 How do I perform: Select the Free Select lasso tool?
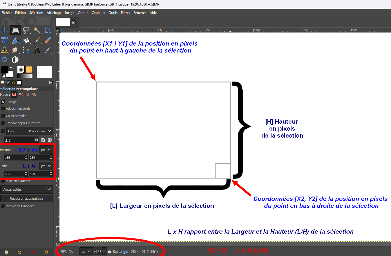tap(26, 30)
